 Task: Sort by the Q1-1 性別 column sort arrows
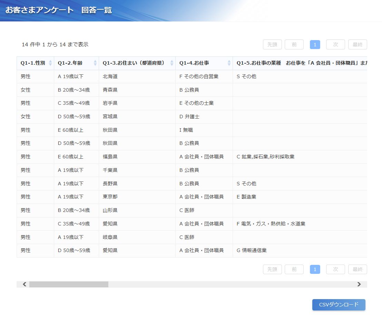pos(50,63)
